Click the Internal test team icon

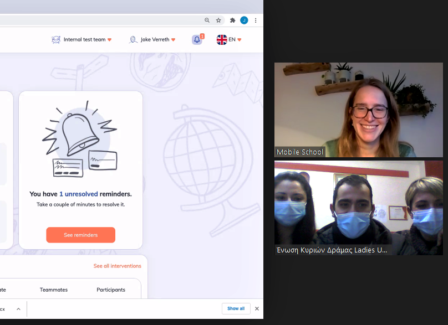[x=55, y=40]
